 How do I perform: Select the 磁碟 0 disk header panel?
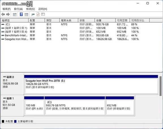pos(12,84)
